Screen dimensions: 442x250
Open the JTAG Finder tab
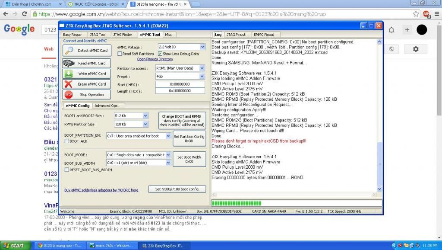click(x=123, y=35)
